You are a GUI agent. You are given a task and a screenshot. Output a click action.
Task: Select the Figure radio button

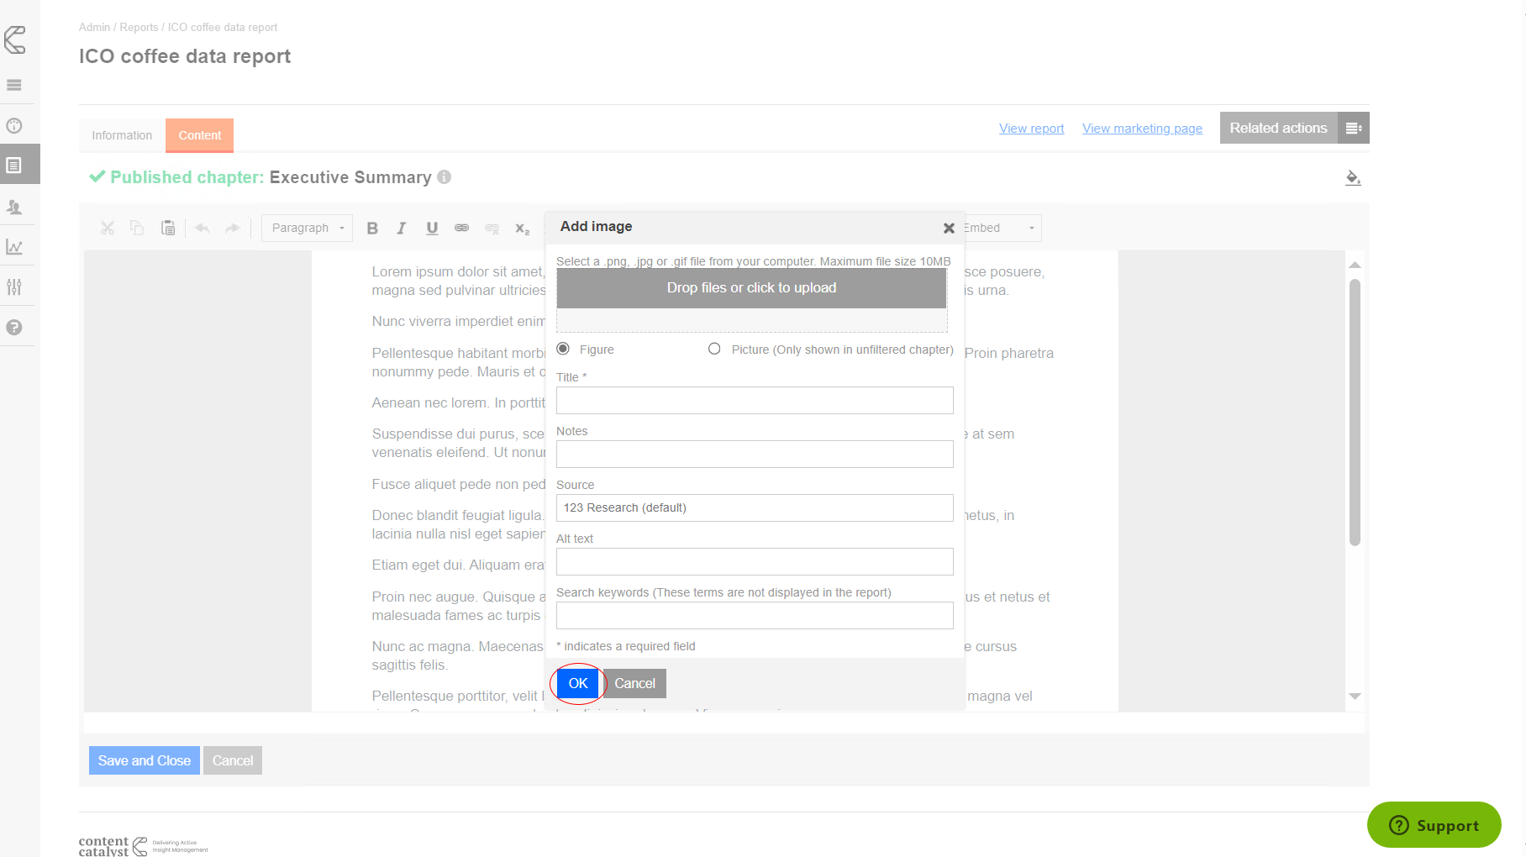[563, 349]
